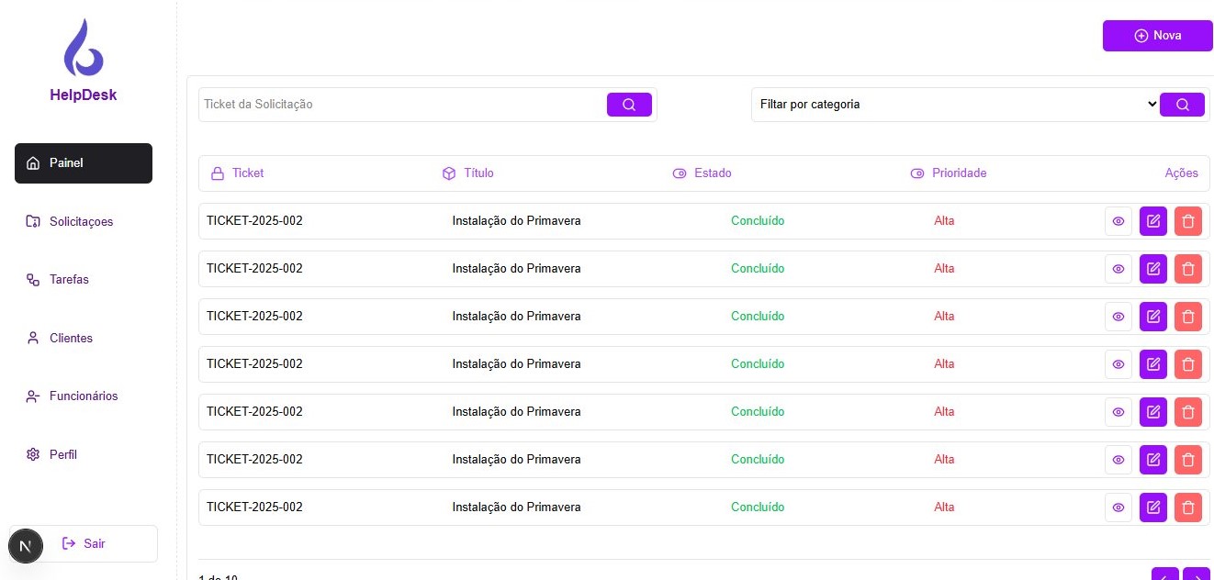This screenshot has width=1214, height=580.
Task: Edit the first ticket row
Action: [1152, 221]
